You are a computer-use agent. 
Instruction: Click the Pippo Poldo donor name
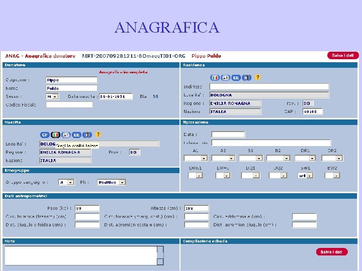click(206, 56)
